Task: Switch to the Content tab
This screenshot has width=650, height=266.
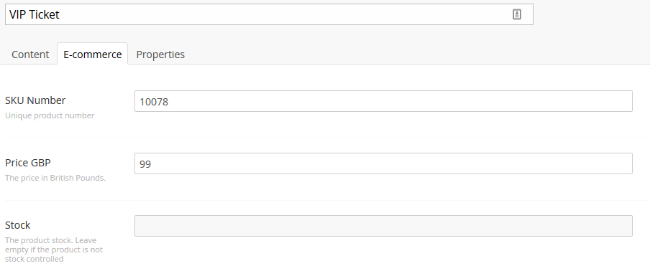Action: 30,54
